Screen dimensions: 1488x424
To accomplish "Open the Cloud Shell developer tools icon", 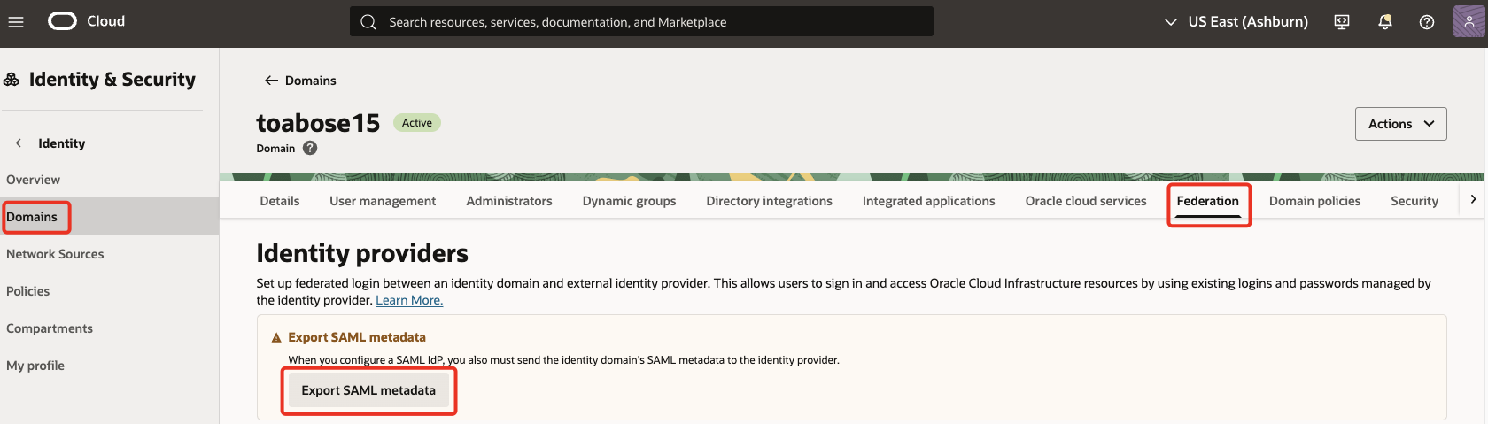I will tap(1342, 22).
